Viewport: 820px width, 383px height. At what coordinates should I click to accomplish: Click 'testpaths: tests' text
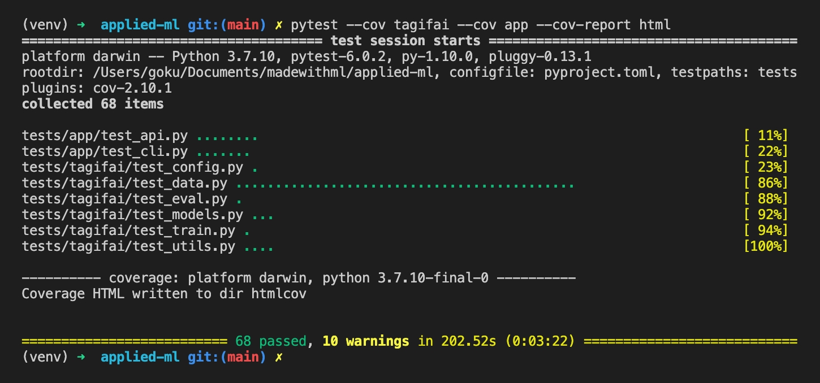pos(735,72)
